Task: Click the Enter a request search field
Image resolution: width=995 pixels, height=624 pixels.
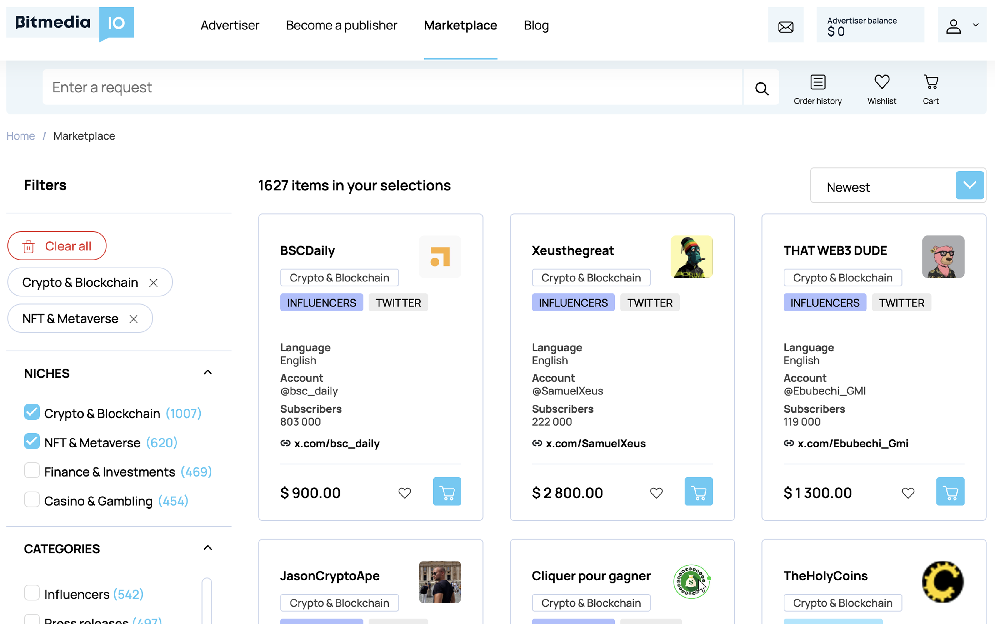Action: click(392, 87)
